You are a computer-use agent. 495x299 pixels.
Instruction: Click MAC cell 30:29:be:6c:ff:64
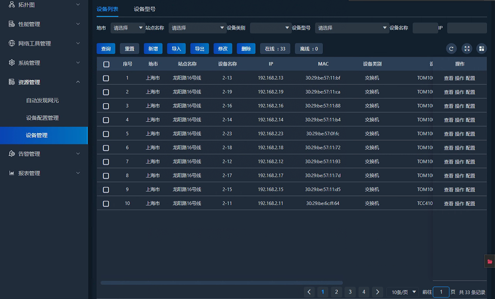pos(323,203)
